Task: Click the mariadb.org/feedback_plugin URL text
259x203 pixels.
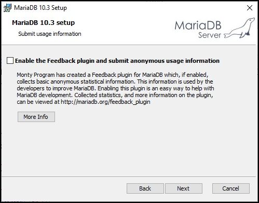Action: pyautogui.click(x=105, y=102)
